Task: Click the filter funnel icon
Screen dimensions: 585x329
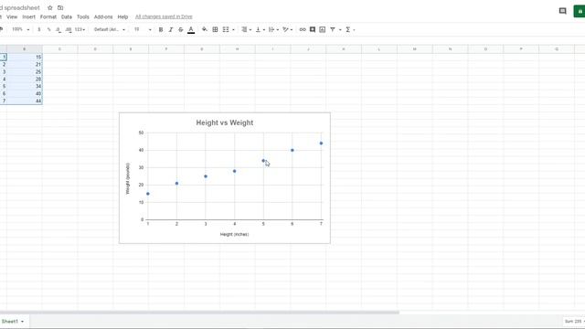Action: click(x=333, y=29)
